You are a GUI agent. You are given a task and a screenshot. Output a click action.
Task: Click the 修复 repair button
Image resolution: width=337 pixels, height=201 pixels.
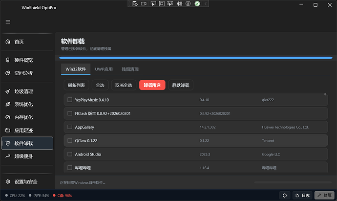point(324,196)
